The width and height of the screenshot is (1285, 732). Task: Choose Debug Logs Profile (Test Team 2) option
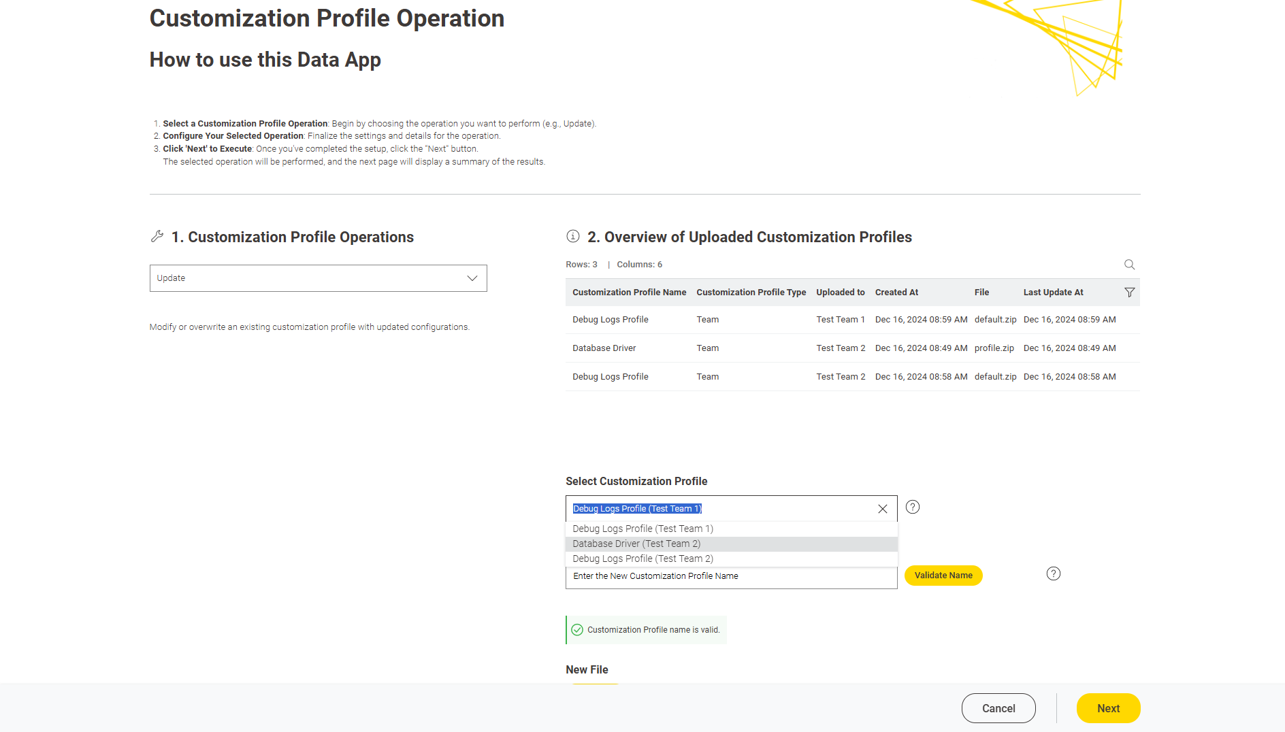pyautogui.click(x=642, y=559)
